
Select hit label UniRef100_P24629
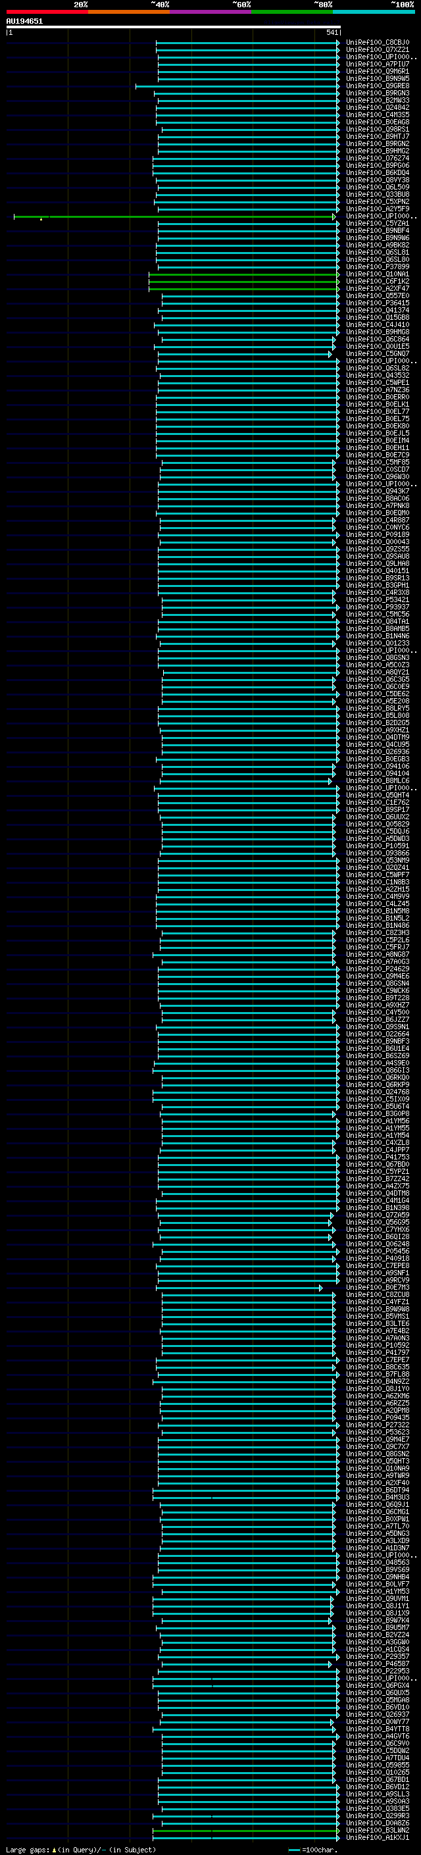coord(377,969)
